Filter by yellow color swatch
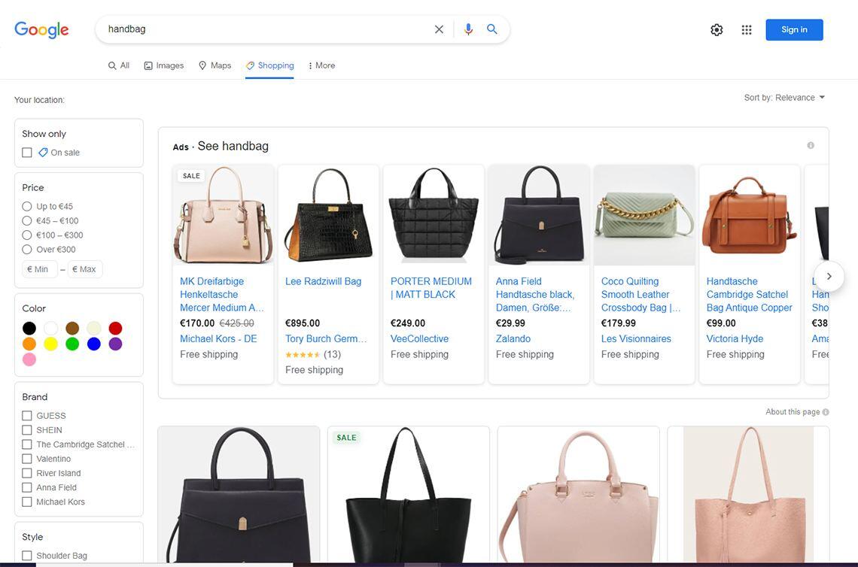 51,344
